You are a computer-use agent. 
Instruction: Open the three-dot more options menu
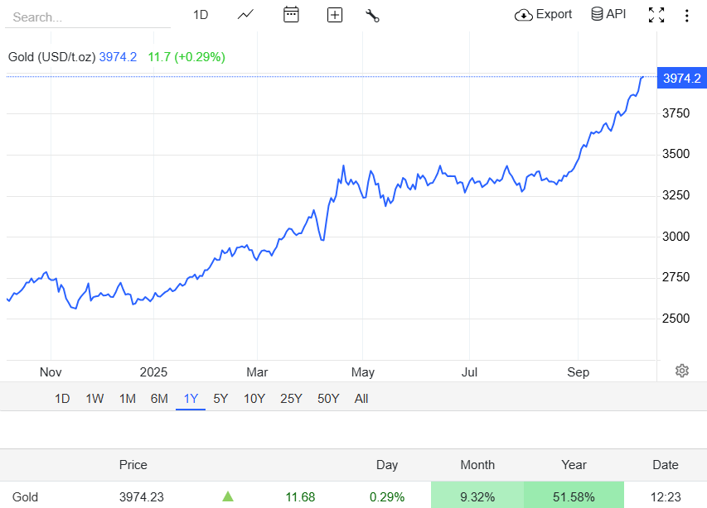(686, 15)
